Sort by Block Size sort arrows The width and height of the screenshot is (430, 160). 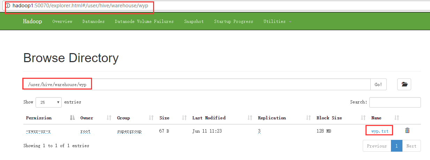click(363, 118)
